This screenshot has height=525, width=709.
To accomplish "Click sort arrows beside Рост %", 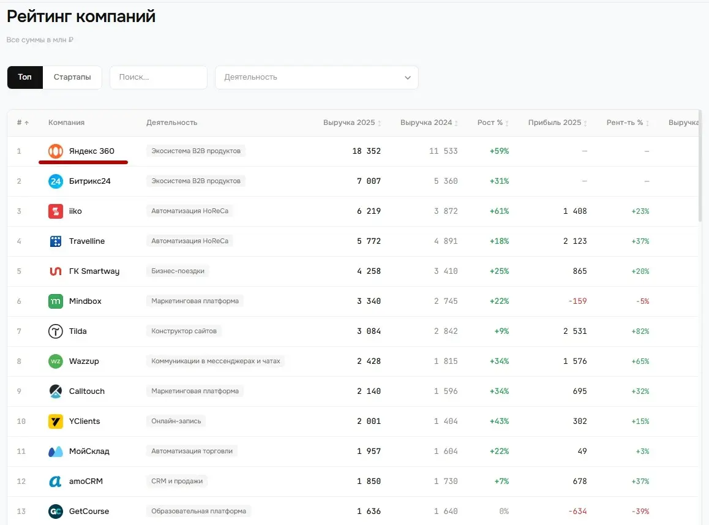I will 507,123.
